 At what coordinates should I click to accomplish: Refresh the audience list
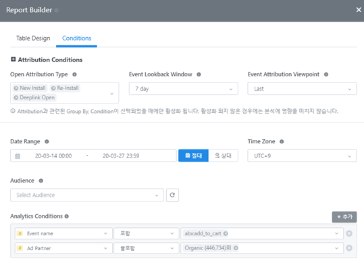click(x=172, y=195)
